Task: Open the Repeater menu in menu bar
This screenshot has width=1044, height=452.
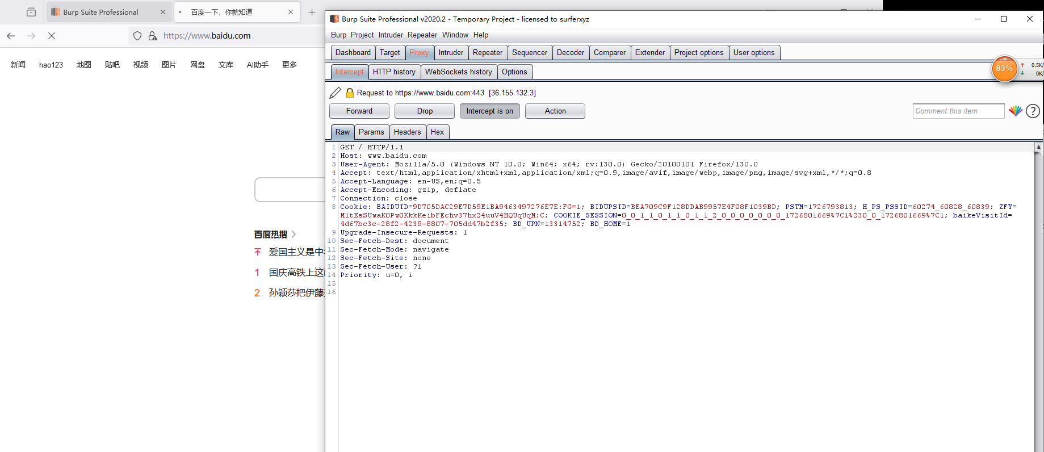Action: tap(422, 35)
